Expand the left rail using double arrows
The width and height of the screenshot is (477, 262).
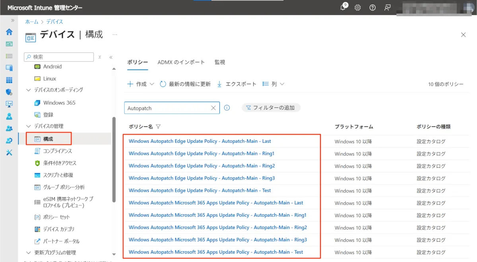pos(13,20)
